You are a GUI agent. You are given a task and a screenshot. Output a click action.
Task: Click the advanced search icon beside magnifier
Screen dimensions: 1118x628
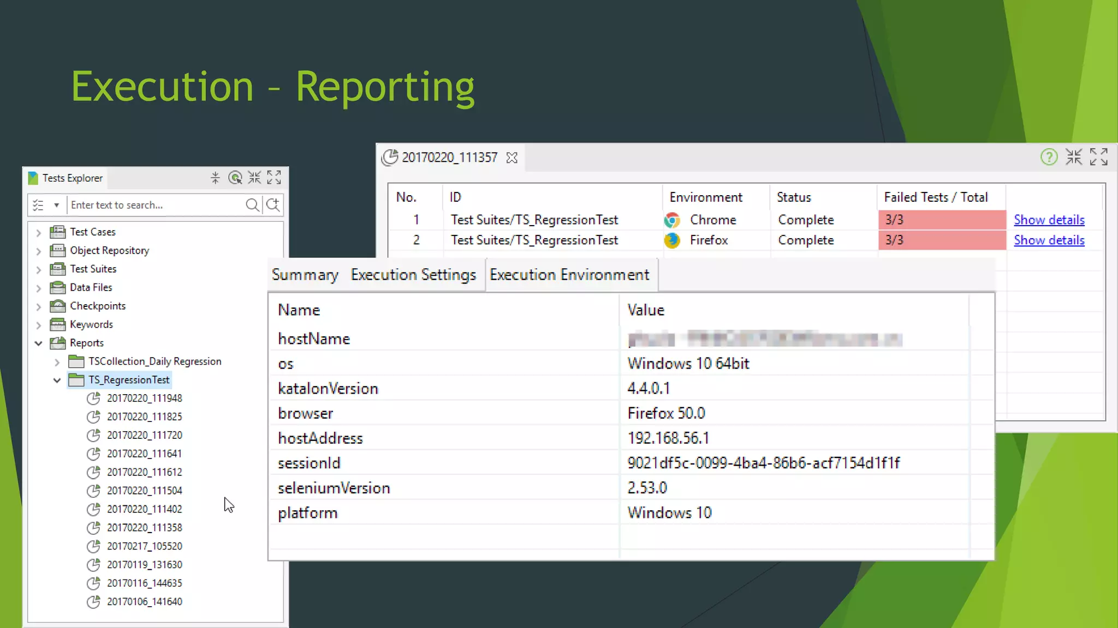coord(273,205)
